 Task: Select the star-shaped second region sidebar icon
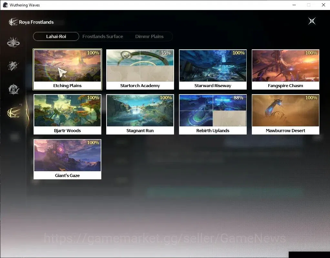[13, 65]
